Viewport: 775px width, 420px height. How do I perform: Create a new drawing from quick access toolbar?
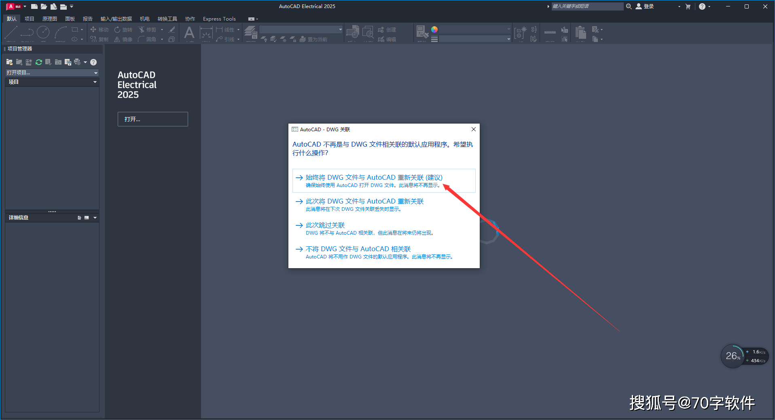[34, 6]
